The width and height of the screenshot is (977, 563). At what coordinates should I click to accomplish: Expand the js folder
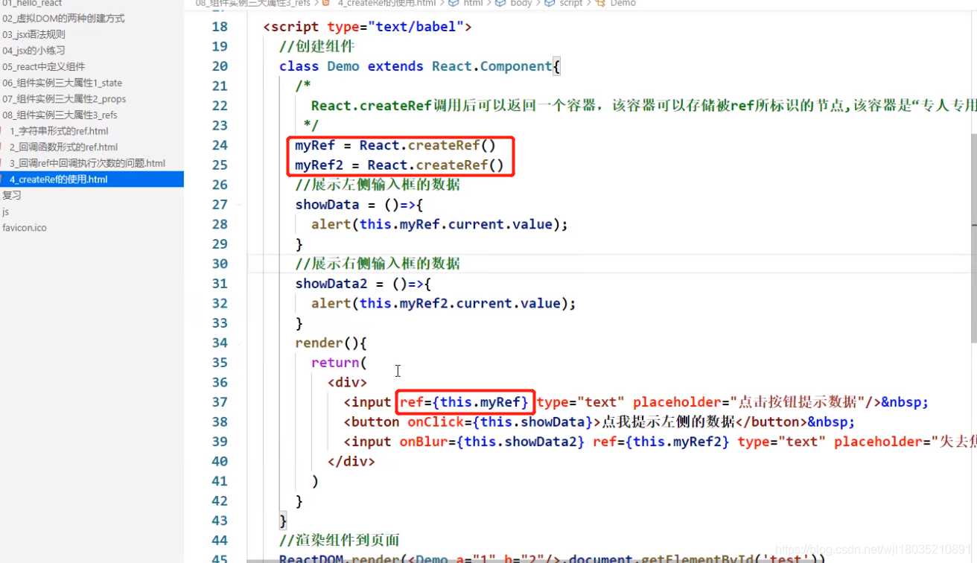pyautogui.click(x=6, y=211)
